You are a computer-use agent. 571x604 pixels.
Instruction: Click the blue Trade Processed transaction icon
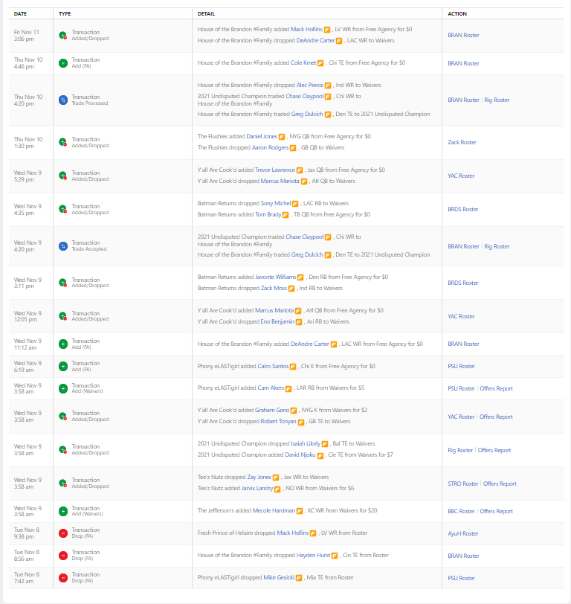click(63, 100)
